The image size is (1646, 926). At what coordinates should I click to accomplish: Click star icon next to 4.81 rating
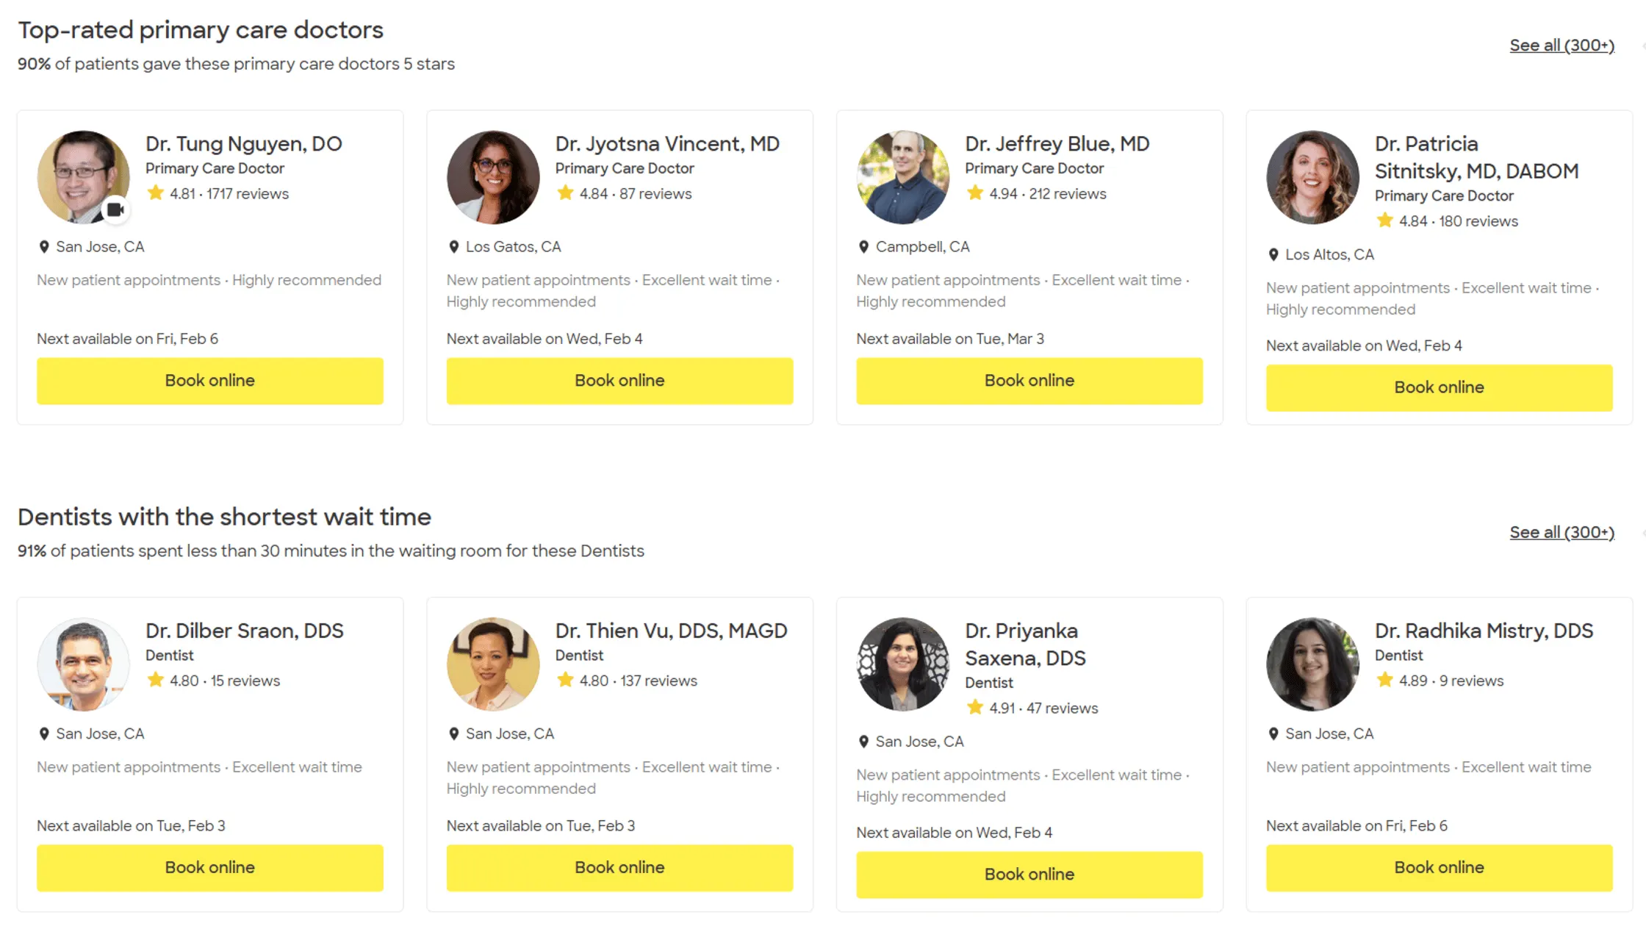coord(155,193)
